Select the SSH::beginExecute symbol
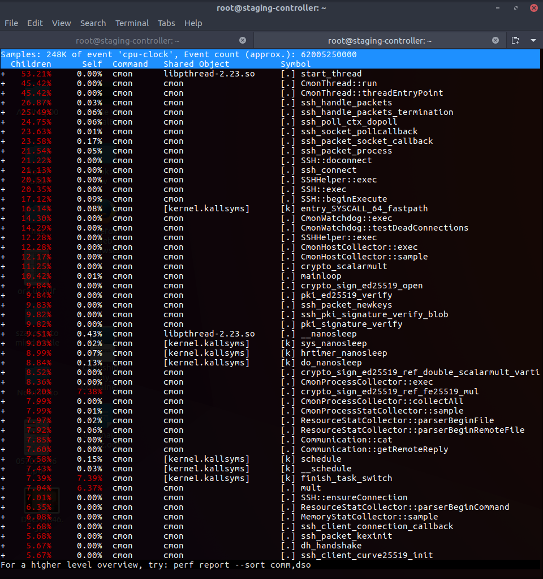 coord(344,199)
